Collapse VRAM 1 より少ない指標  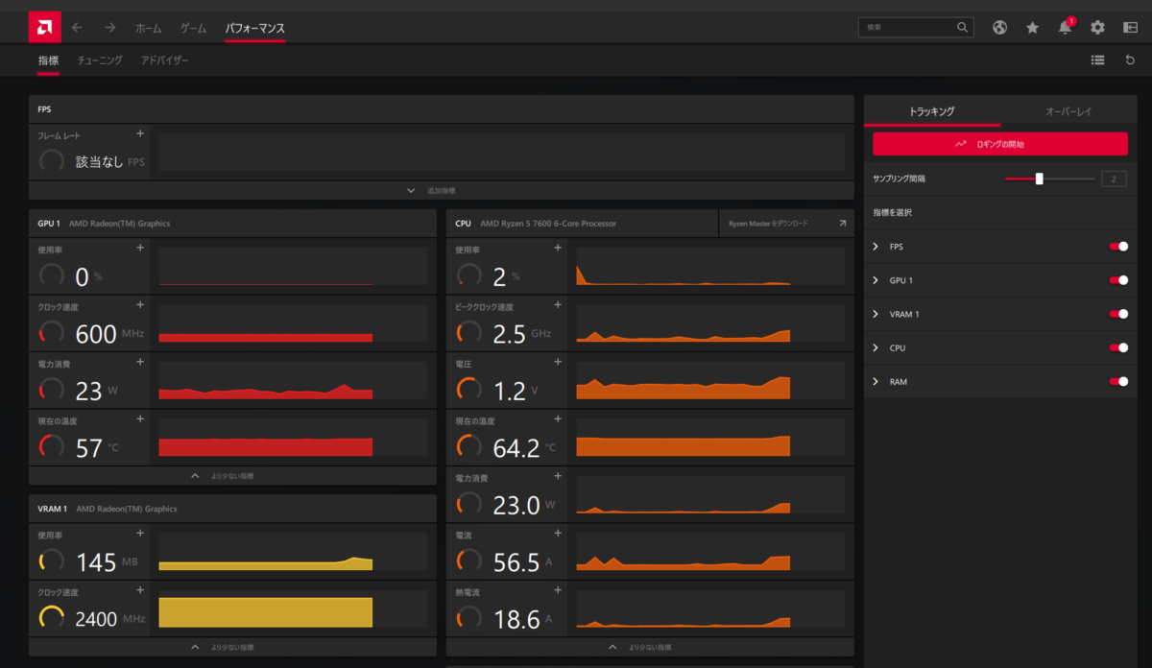point(232,647)
